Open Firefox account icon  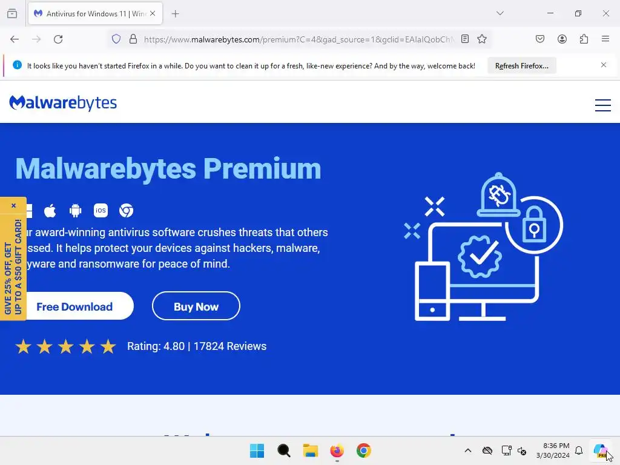(x=562, y=39)
